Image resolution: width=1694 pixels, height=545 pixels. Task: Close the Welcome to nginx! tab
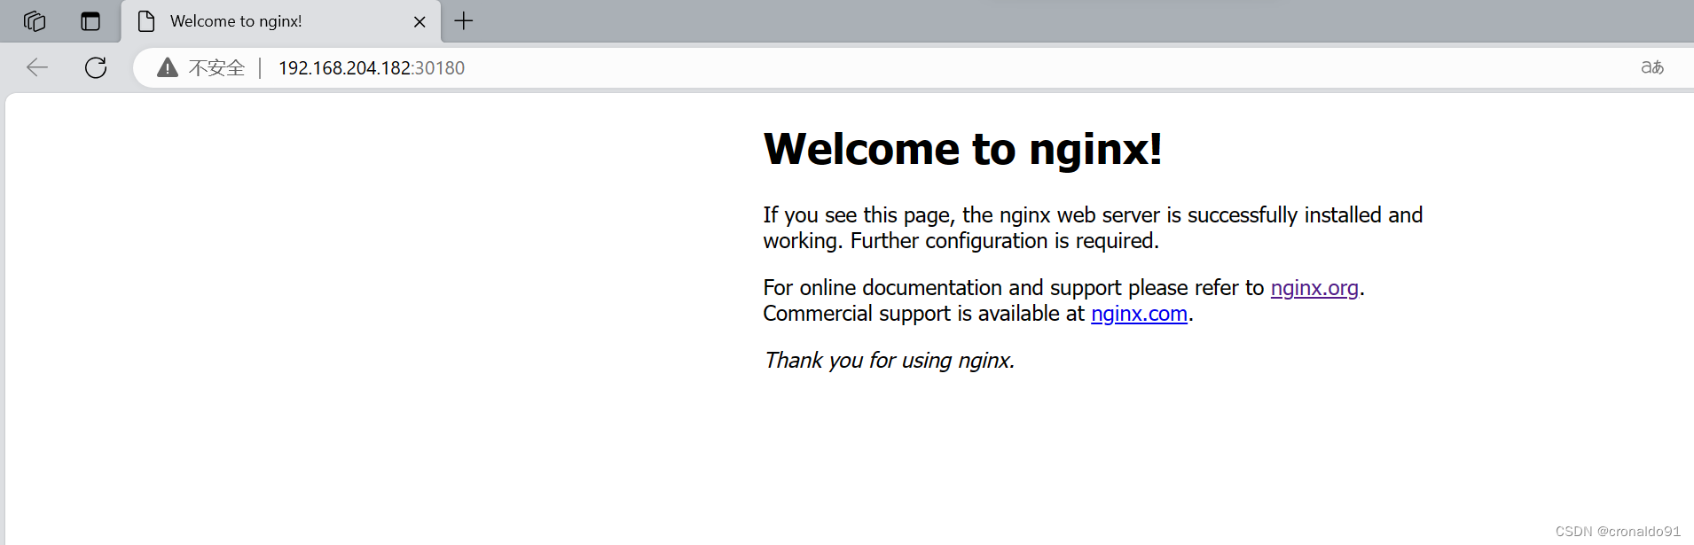click(x=420, y=22)
